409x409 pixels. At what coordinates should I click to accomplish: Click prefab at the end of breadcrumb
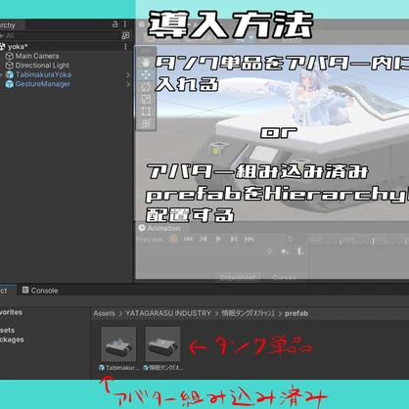point(296,313)
